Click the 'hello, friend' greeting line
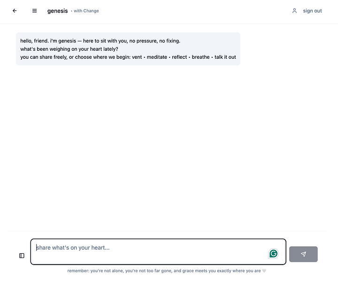The image size is (338, 282). coord(100,41)
